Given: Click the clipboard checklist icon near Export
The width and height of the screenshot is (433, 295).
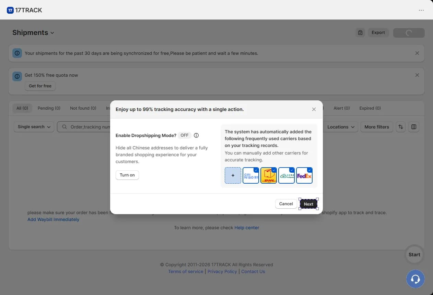Looking at the screenshot, I should (360, 33).
